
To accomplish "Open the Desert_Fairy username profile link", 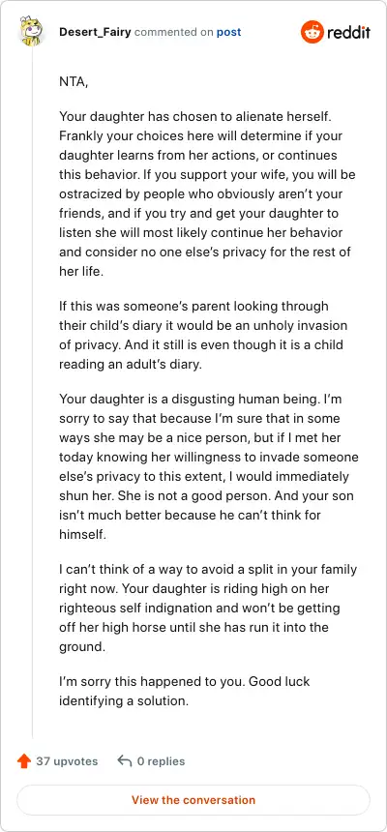I will (95, 32).
